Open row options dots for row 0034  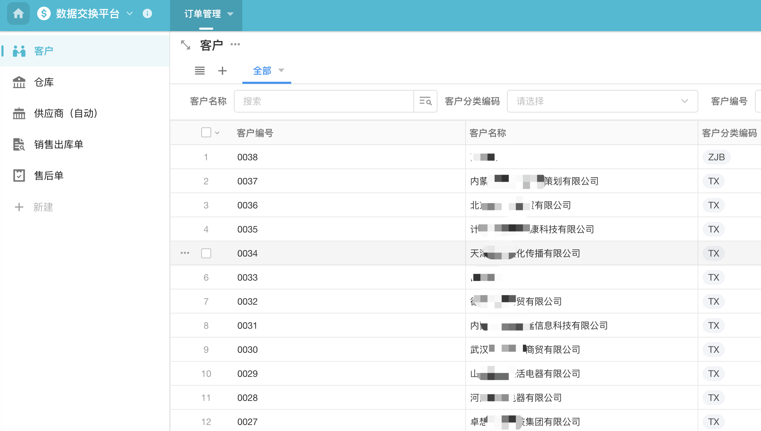tap(185, 253)
